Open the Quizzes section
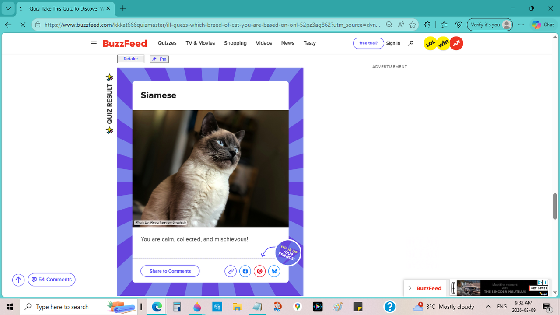This screenshot has height=315, width=560. pyautogui.click(x=167, y=43)
